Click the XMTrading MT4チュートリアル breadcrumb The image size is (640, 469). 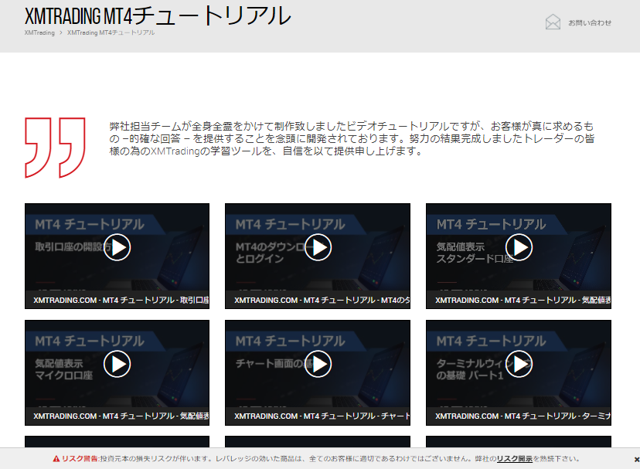pyautogui.click(x=111, y=33)
